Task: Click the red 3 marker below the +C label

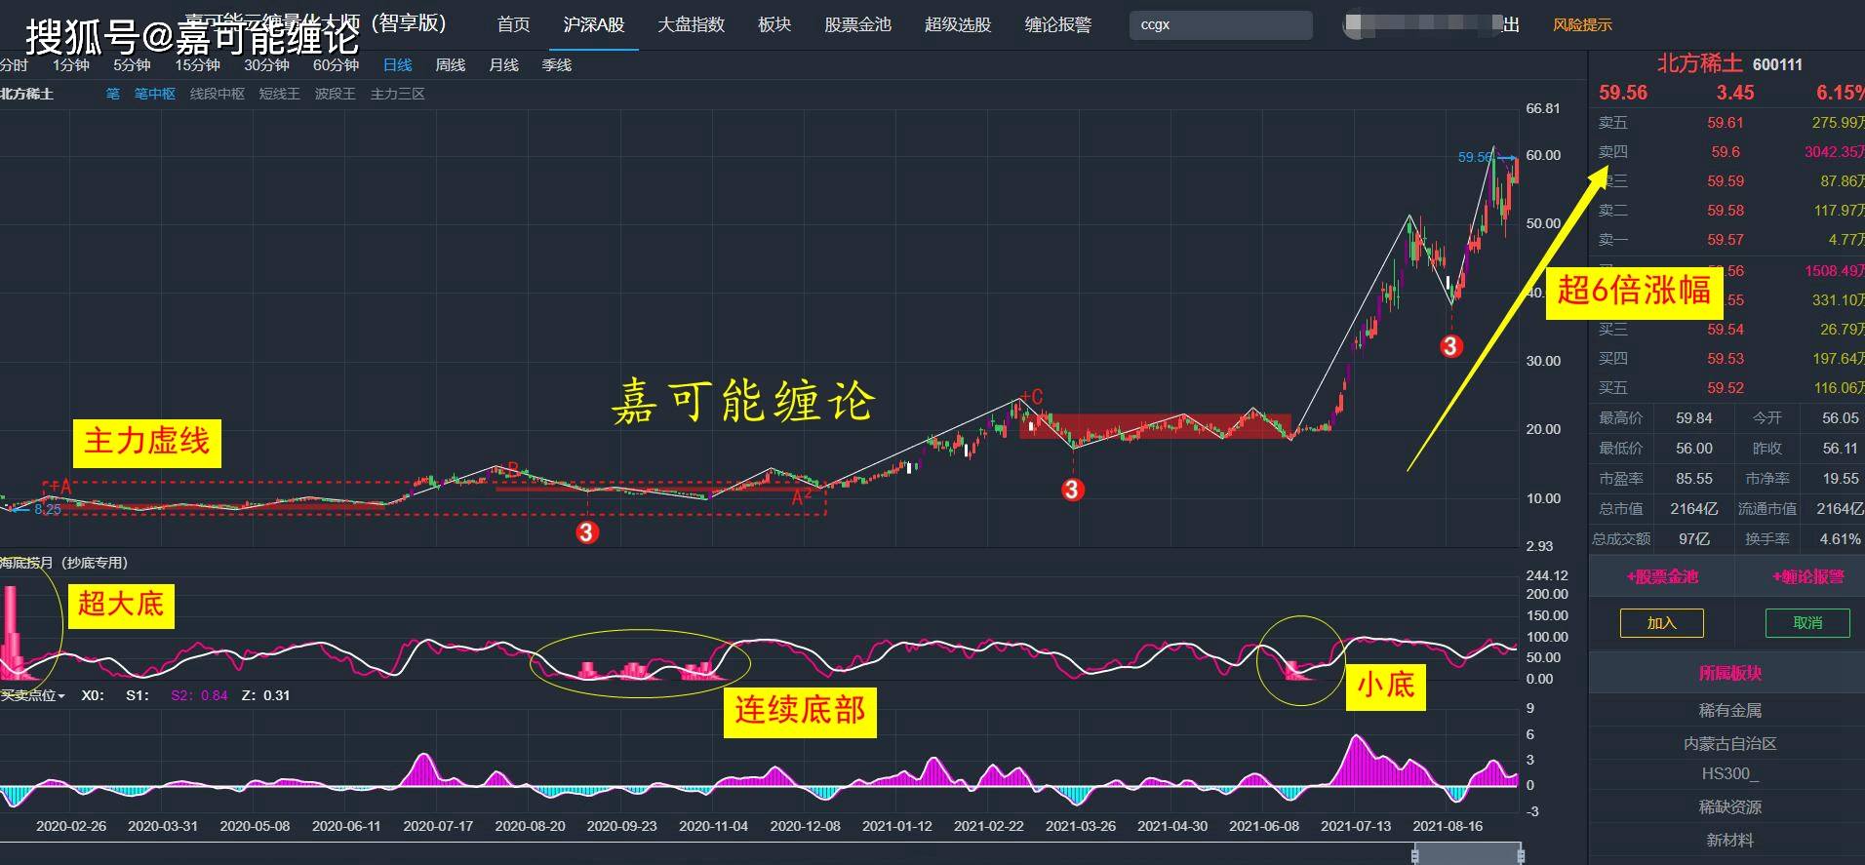Action: pos(1072,489)
